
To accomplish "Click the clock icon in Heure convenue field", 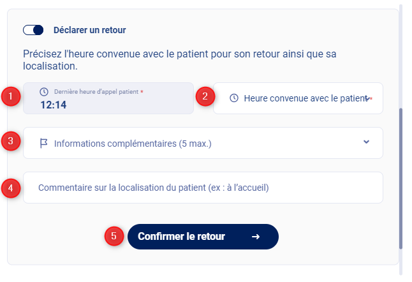I will (234, 98).
